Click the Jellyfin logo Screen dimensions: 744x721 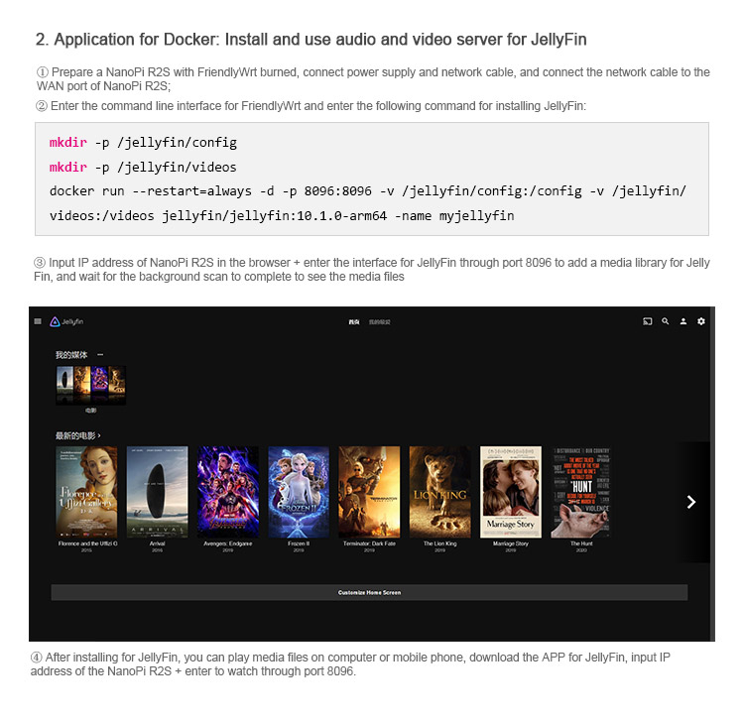(x=65, y=321)
